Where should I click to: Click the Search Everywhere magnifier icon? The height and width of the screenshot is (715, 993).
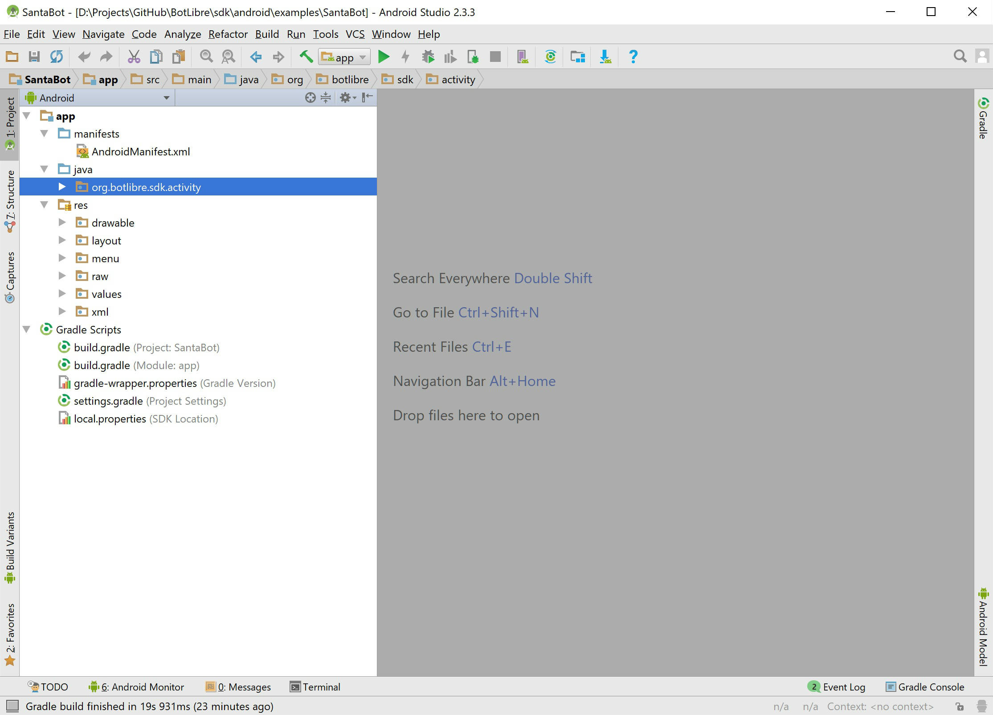960,56
